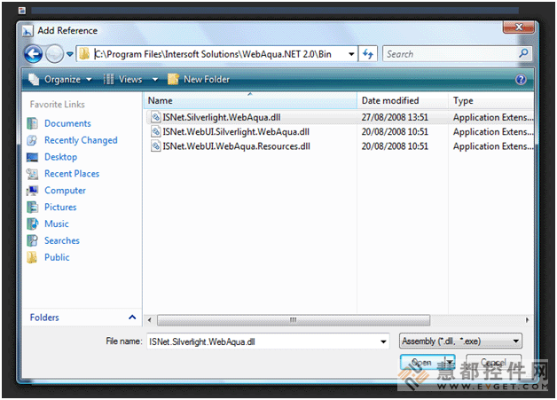This screenshot has height=400, width=557.
Task: Open Searches favorite link
Action: [x=62, y=240]
